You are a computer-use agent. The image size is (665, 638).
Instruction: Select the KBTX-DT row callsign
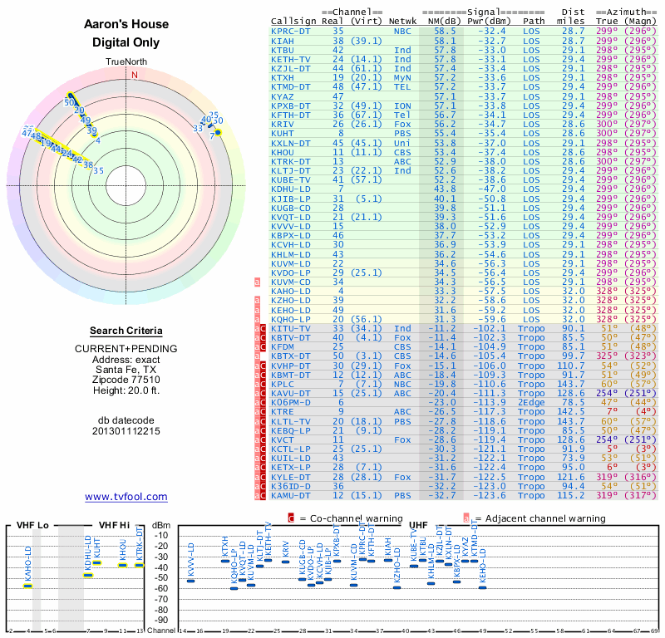click(x=290, y=356)
